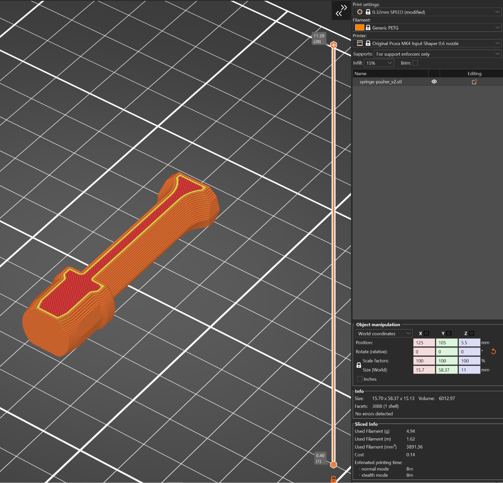Click the Rotate X field

424,352
